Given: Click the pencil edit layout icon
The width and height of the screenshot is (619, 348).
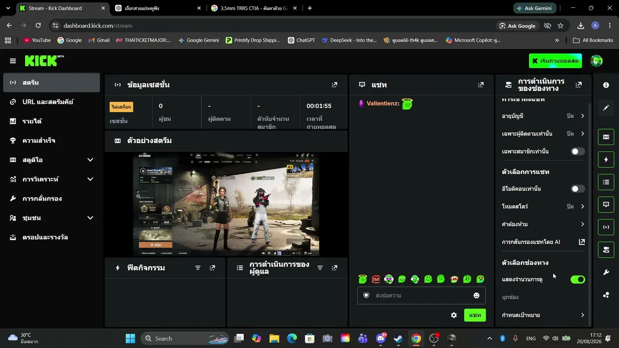Looking at the screenshot, I should pyautogui.click(x=606, y=108).
